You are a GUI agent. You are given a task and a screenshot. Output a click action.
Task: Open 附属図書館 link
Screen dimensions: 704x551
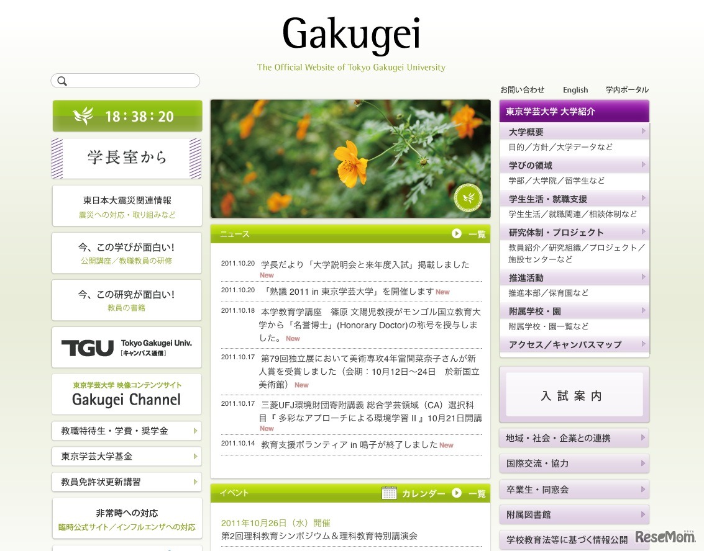[x=574, y=514]
